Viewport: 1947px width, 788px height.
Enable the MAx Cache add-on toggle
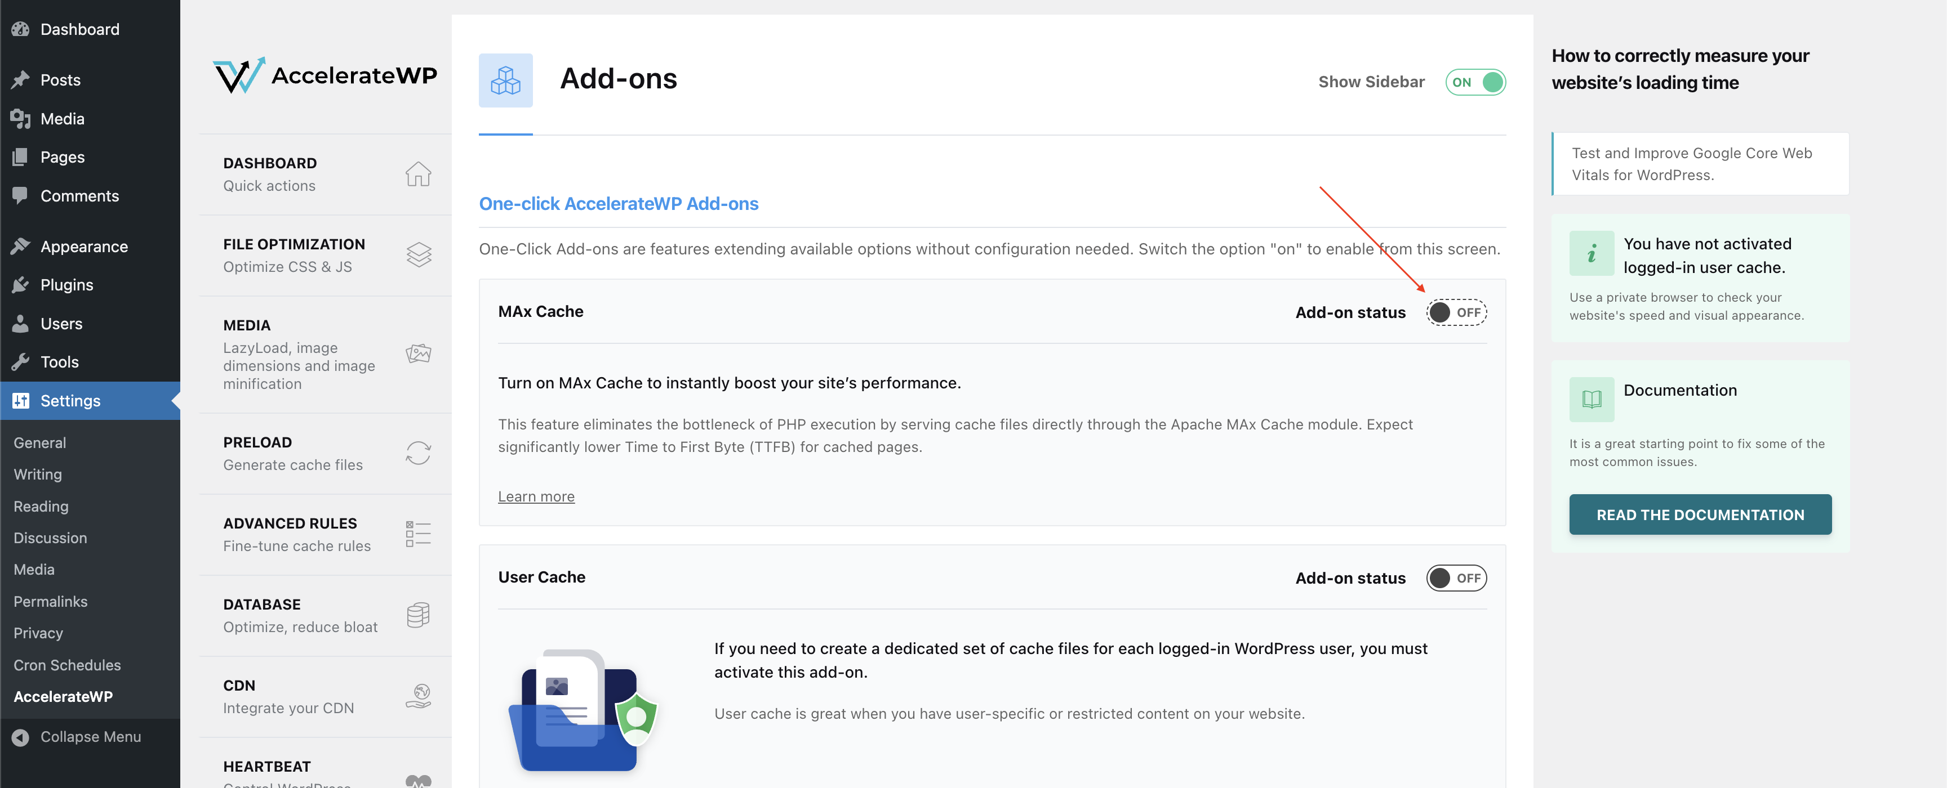1456,312
